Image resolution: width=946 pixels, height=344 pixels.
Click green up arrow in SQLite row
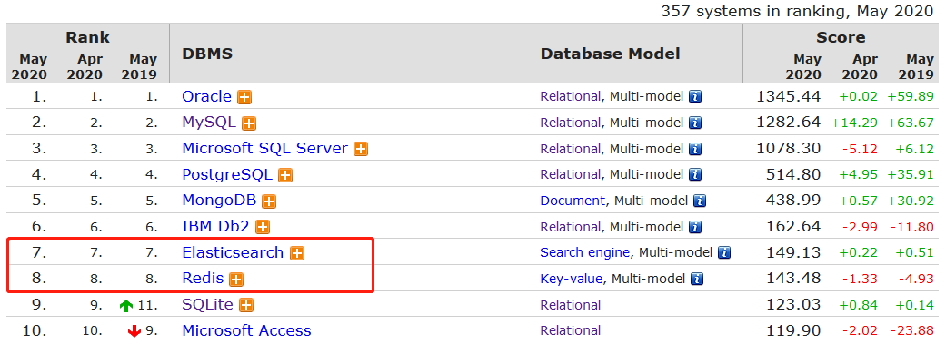(x=125, y=306)
